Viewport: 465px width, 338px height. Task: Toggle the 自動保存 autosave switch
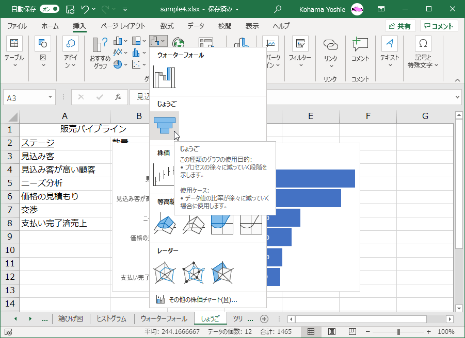(x=50, y=9)
